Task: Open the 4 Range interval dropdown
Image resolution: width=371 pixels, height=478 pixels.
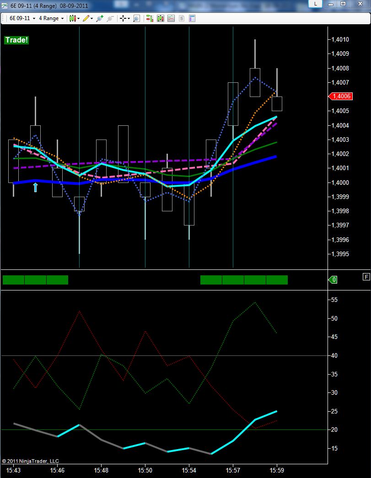Action: [51, 18]
